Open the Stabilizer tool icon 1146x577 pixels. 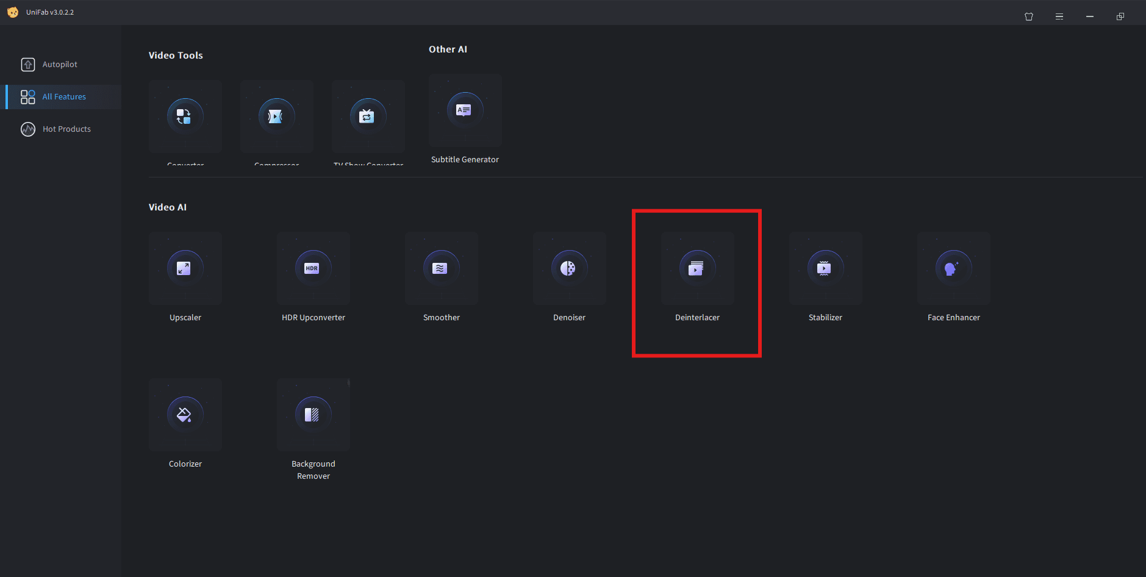tap(825, 268)
